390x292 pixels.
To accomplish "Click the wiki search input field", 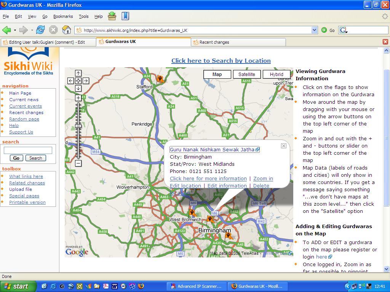I will tap(28, 150).
